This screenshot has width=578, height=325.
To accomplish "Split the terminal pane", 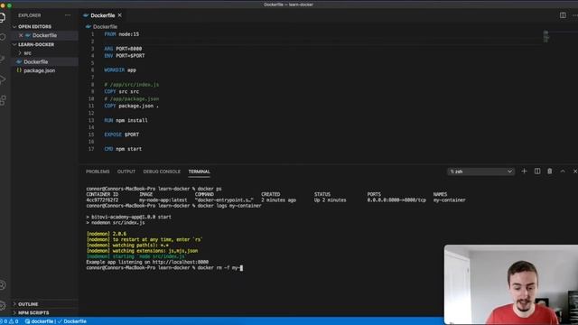I will [x=537, y=172].
